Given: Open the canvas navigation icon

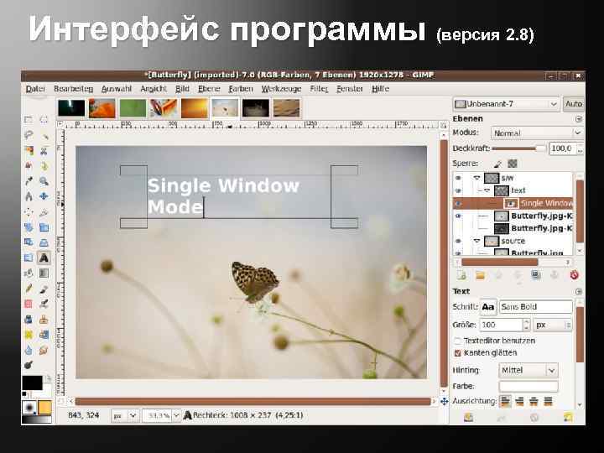Looking at the screenshot, I should click(444, 401).
